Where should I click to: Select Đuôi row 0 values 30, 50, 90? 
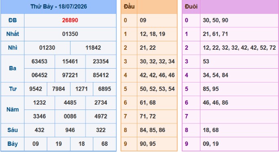click(215, 20)
